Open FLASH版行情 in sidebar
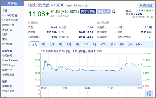 [10, 15]
